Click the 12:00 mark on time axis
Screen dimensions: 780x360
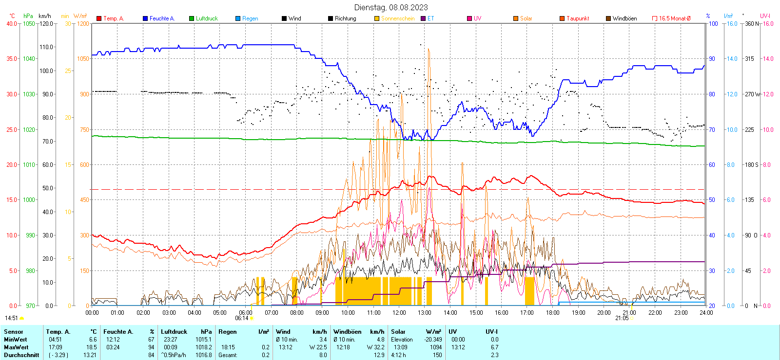(x=399, y=313)
